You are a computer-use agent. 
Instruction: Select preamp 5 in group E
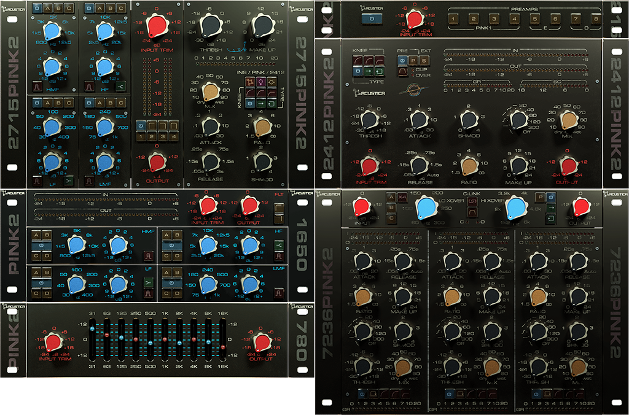coord(535,18)
